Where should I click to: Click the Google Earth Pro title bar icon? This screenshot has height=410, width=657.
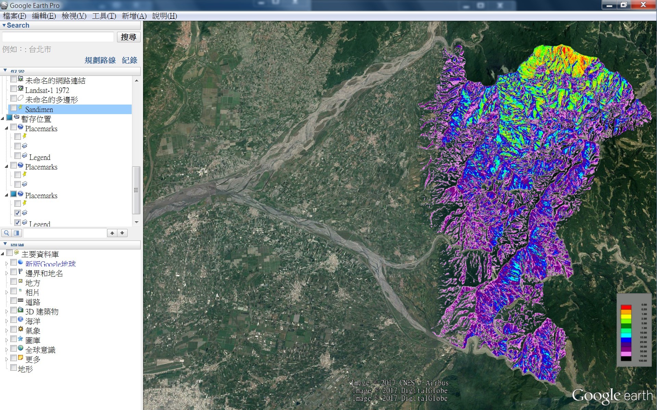click(4, 5)
